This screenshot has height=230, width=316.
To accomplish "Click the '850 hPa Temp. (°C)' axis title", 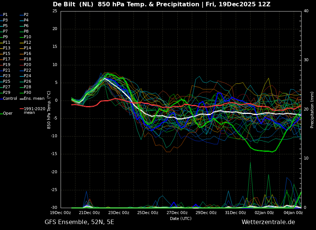I will [49, 110].
